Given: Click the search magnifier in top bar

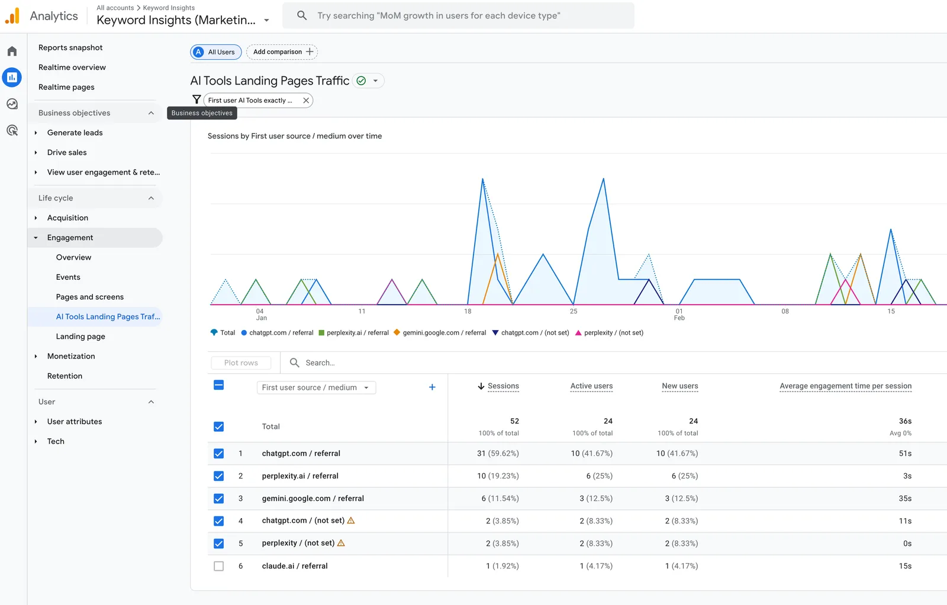Looking at the screenshot, I should point(302,15).
